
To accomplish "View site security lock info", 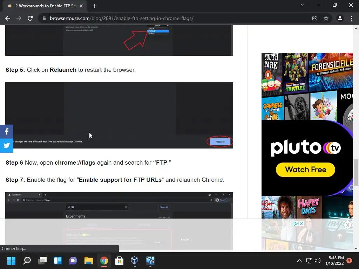I will (44, 18).
